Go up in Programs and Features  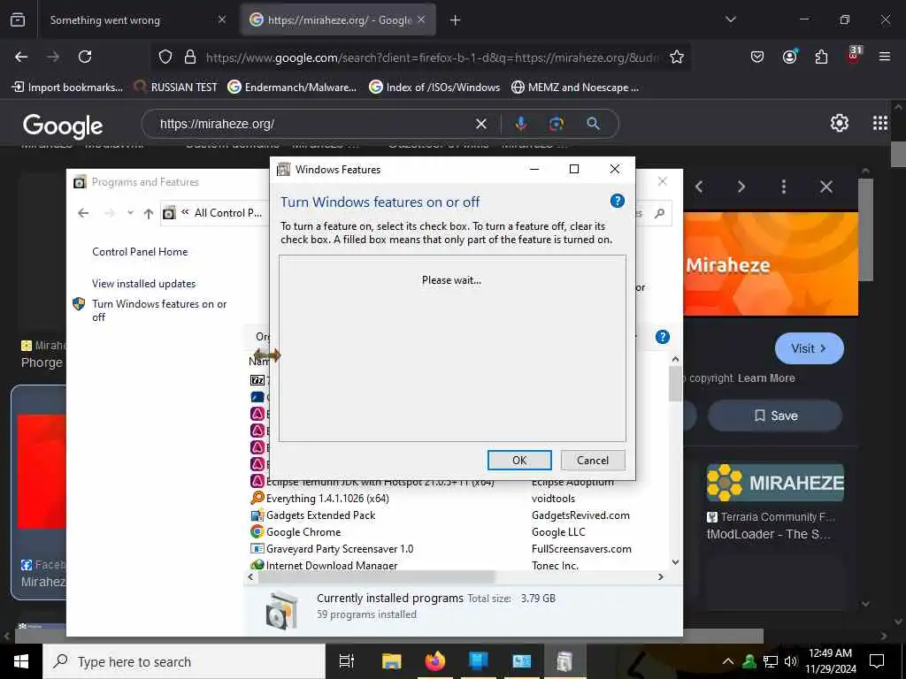click(x=149, y=214)
